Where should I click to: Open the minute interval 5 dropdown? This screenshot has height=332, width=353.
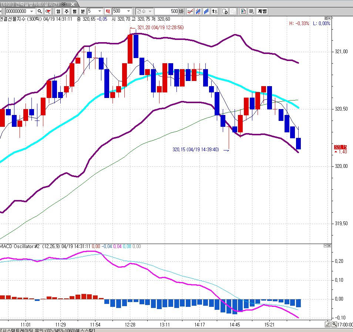point(100,11)
